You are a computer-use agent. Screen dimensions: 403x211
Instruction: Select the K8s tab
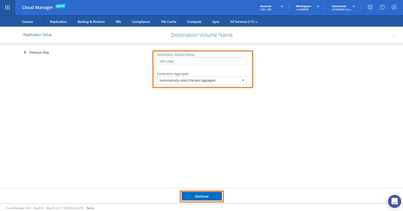(x=118, y=22)
